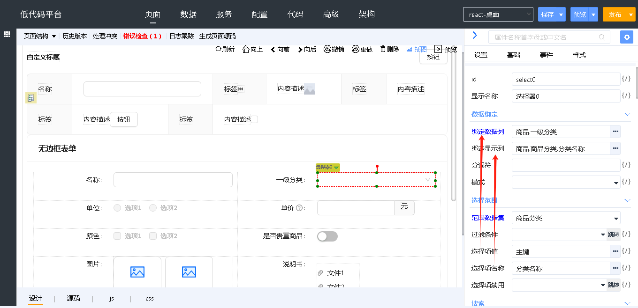This screenshot has height=308, width=638.
Task: Switch to the 配置 top menu
Action: tap(260, 15)
